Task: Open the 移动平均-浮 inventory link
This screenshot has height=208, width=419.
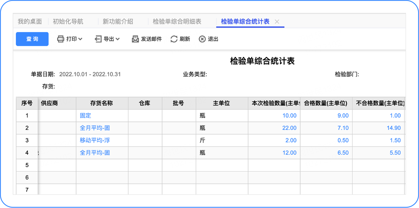Action: (95, 140)
